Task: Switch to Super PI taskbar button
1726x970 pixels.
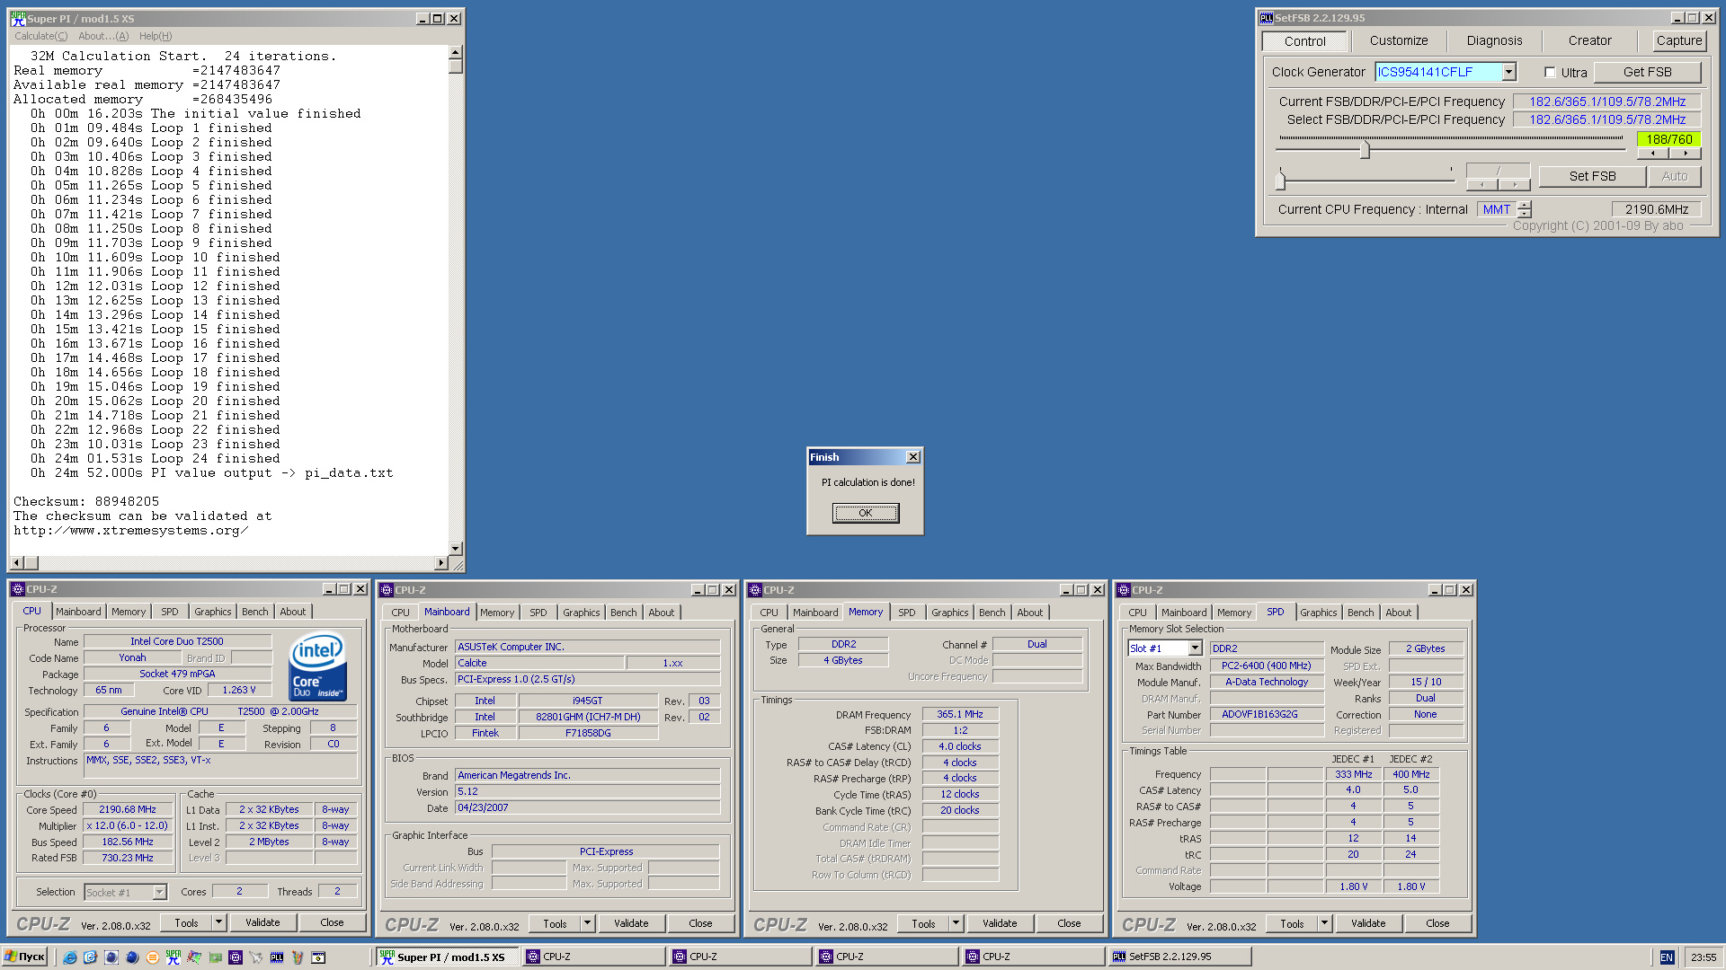Action: click(447, 957)
